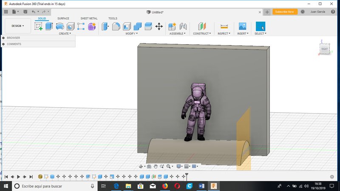Expand the Comments panel
The height and width of the screenshot is (191, 340).
click(3, 44)
